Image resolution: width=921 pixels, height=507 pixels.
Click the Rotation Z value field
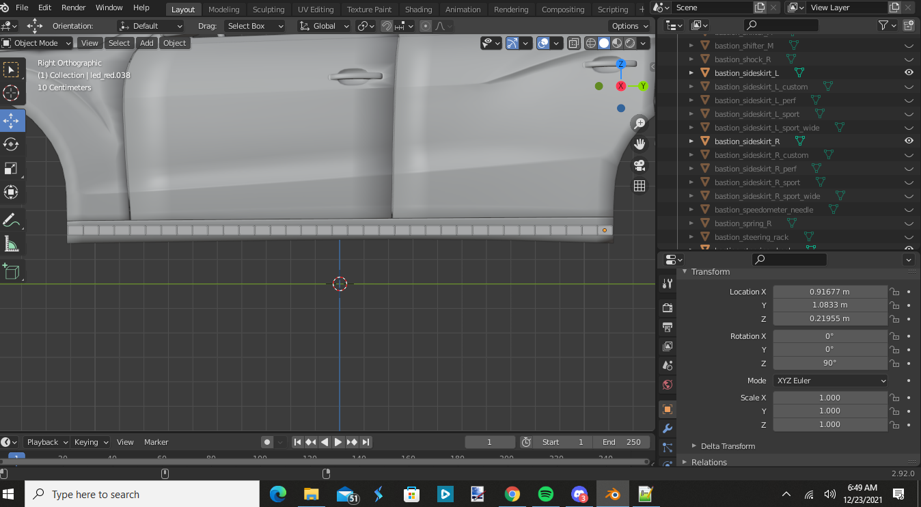829,363
